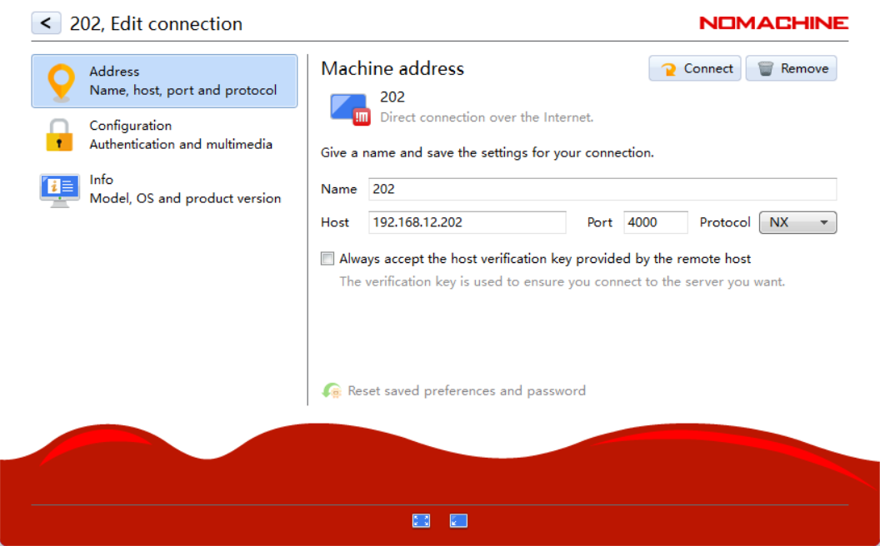Click the blue machine icon for 202
The image size is (880, 546).
350,109
